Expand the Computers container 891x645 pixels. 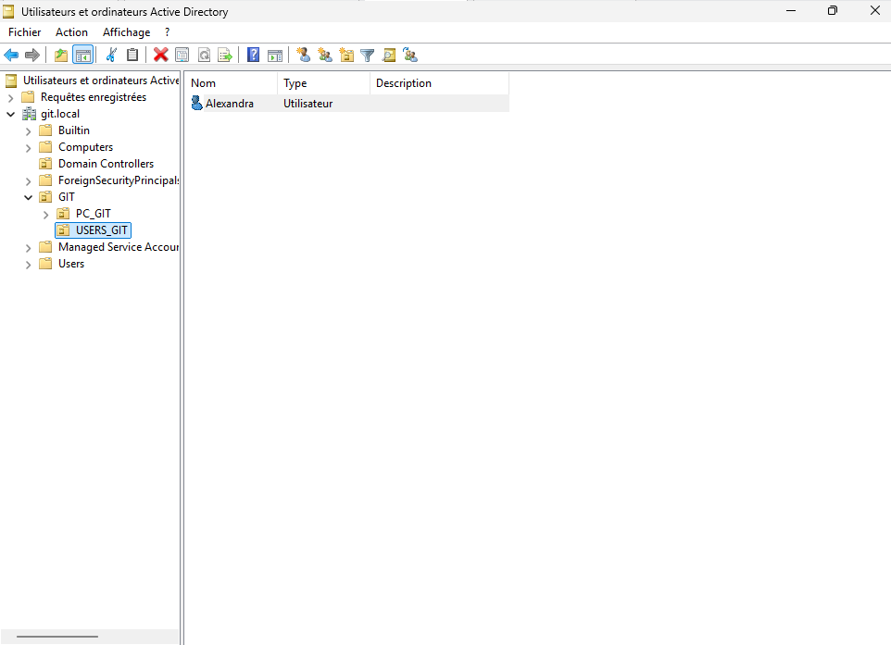click(28, 148)
